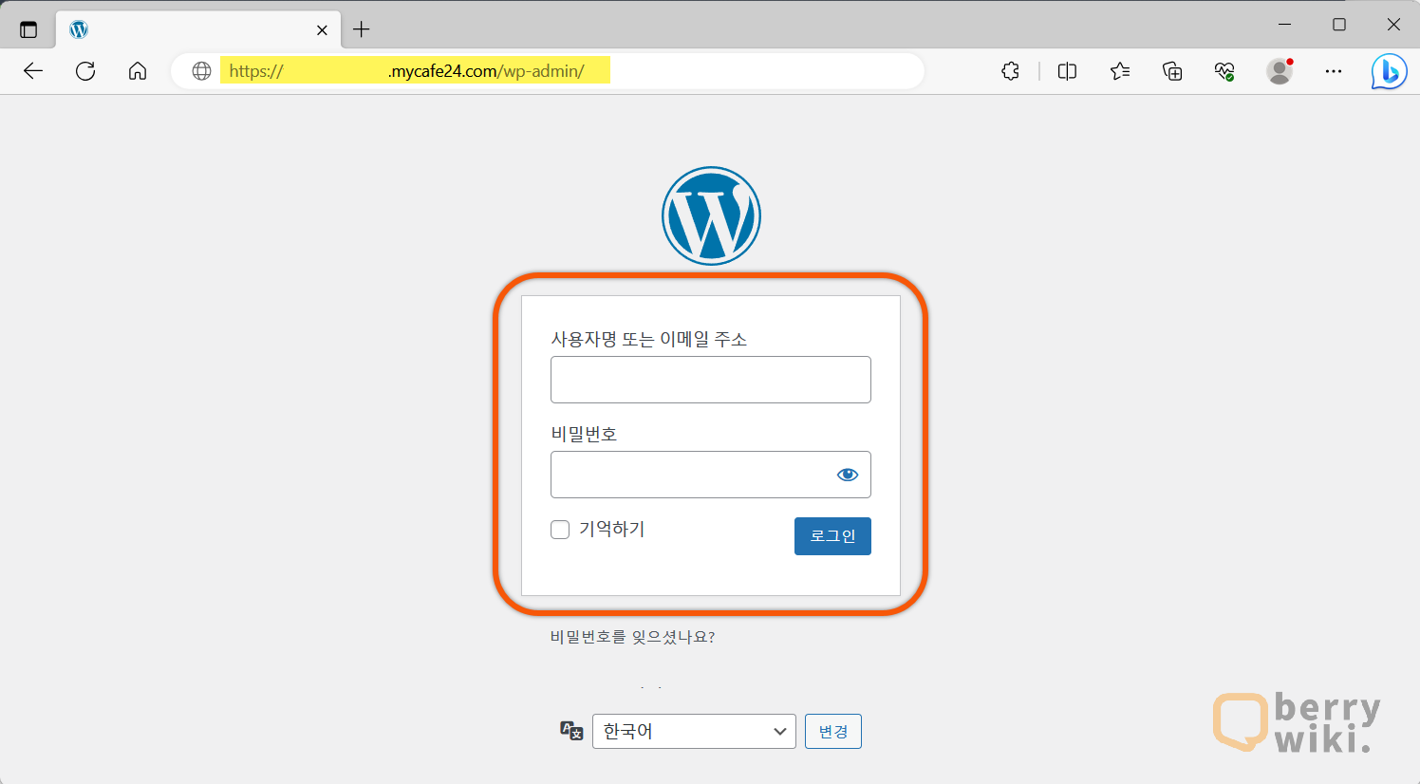Close the WordPress browser tab
1420x784 pixels.
click(322, 29)
